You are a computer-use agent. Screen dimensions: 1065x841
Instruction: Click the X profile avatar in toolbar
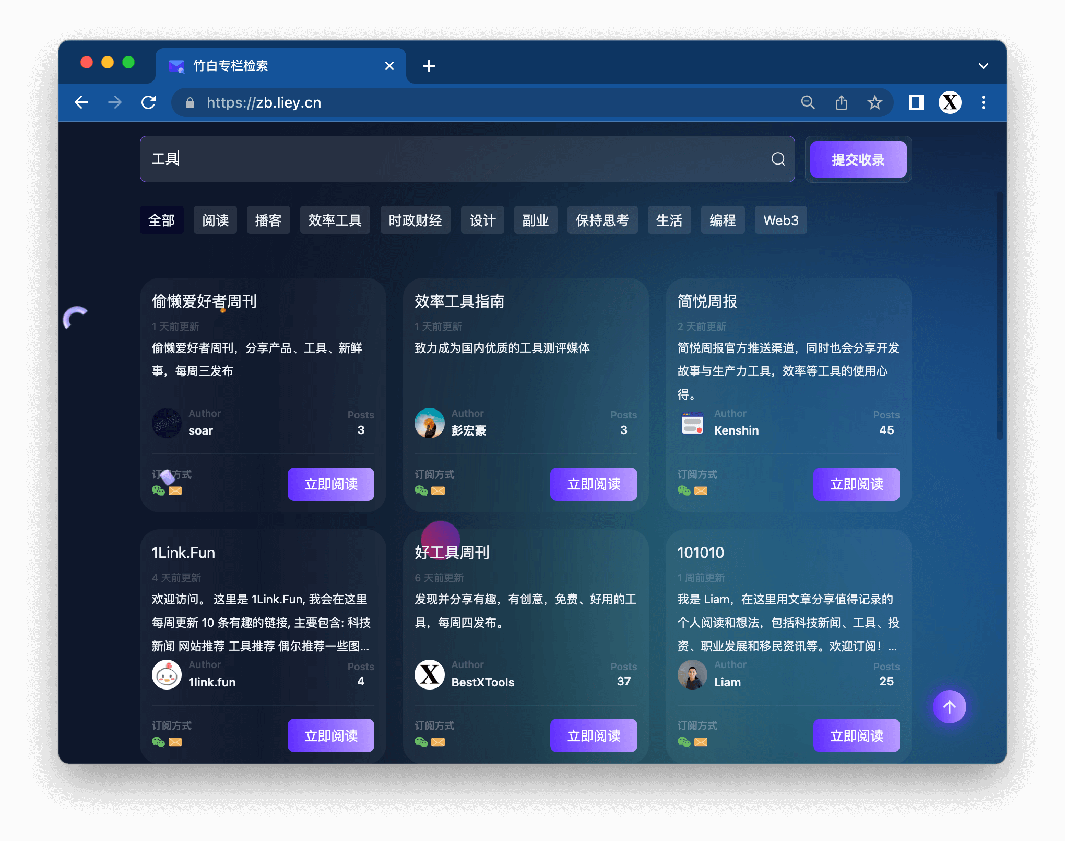[x=950, y=102]
